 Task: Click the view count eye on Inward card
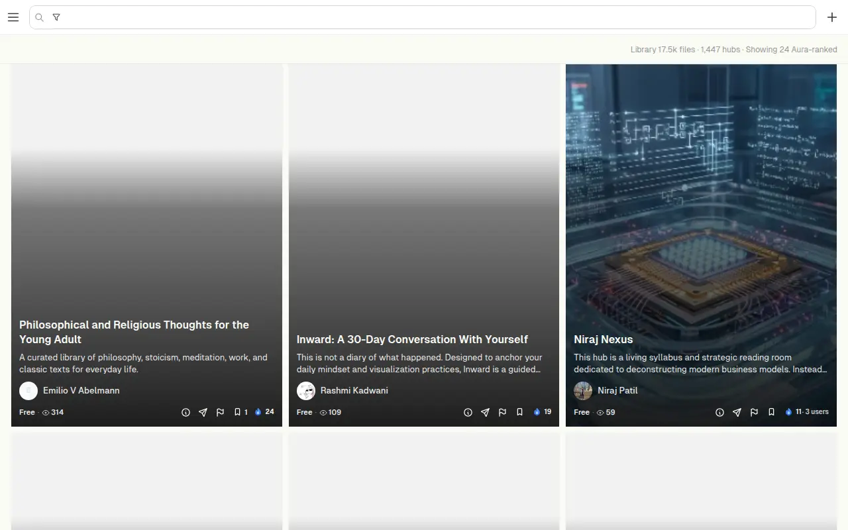point(323,412)
